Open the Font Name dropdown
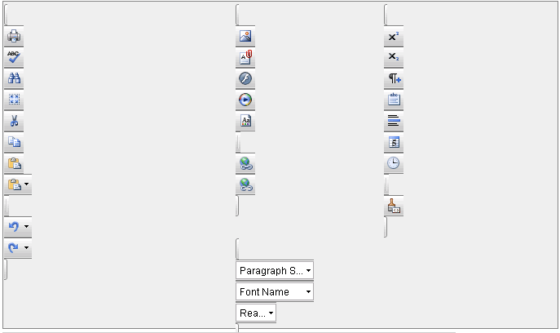 274,291
